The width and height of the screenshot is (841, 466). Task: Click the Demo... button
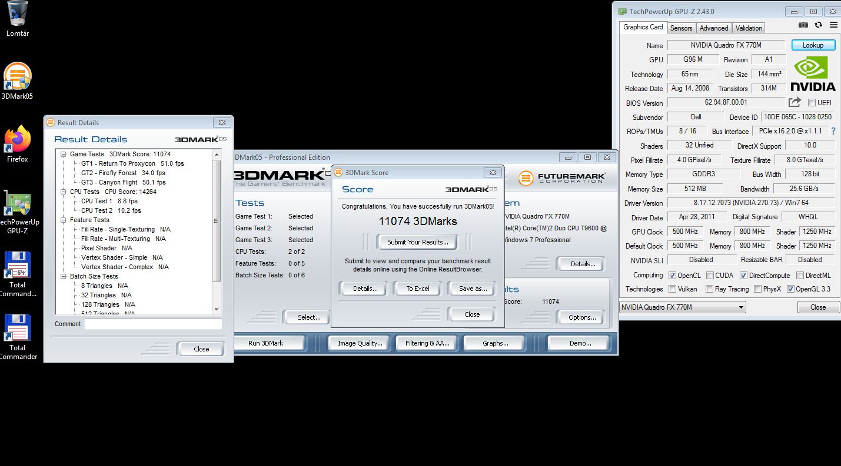580,343
